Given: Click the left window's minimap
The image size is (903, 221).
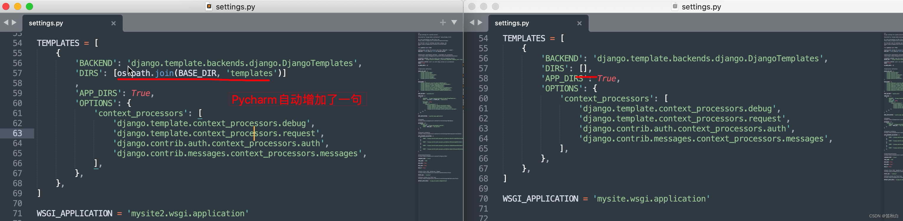Looking at the screenshot, I should pyautogui.click(x=440, y=108).
